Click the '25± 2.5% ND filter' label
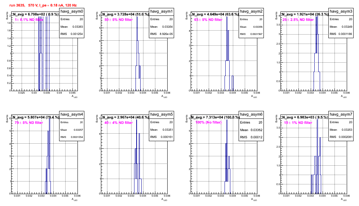 click(298, 20)
